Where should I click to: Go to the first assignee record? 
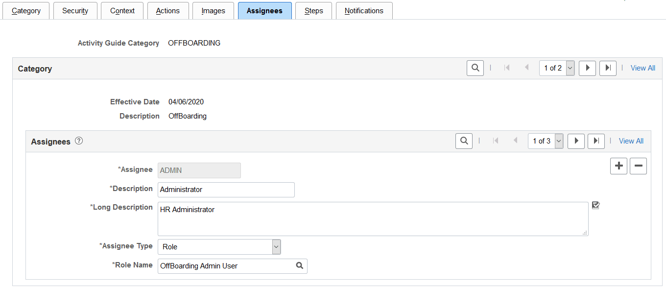pos(496,141)
